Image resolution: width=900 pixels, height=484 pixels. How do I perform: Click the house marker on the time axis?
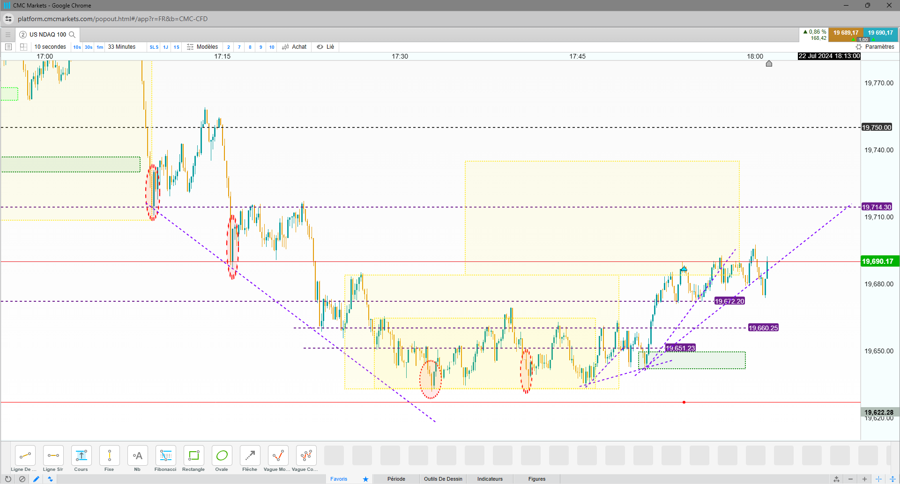click(x=769, y=63)
